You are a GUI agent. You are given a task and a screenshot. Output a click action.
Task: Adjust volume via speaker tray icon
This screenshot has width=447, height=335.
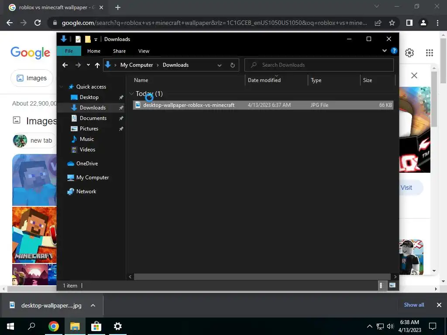tap(390, 326)
